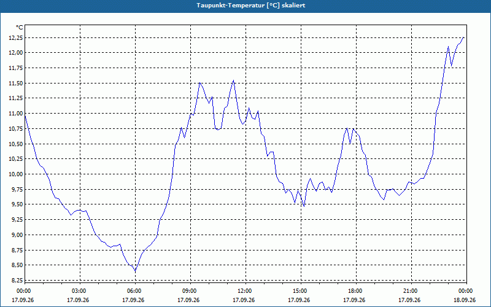Click the 9,50 y-axis value

point(18,204)
